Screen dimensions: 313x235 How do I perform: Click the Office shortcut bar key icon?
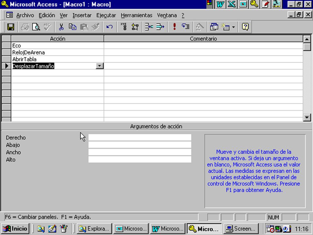pos(254,4)
